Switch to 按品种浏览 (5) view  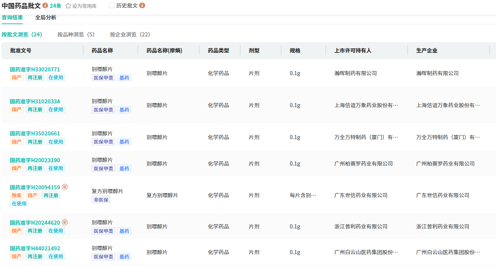pyautogui.click(x=76, y=35)
